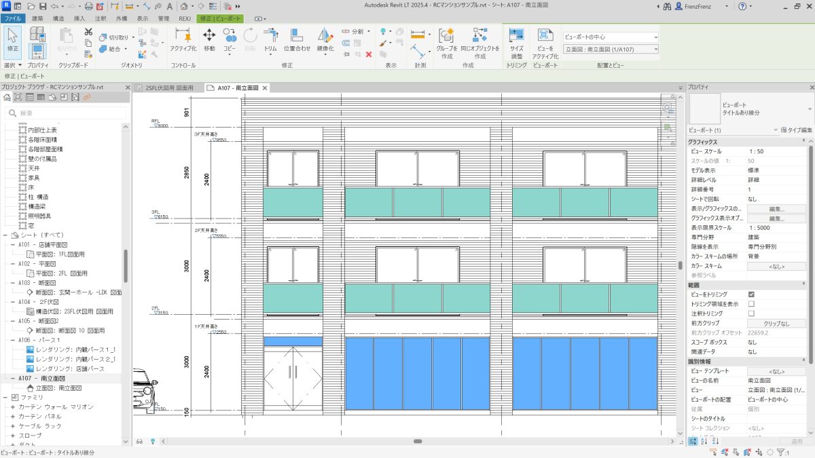Check the 注釈トリミング checkbox
The height and width of the screenshot is (458, 815).
[751, 313]
